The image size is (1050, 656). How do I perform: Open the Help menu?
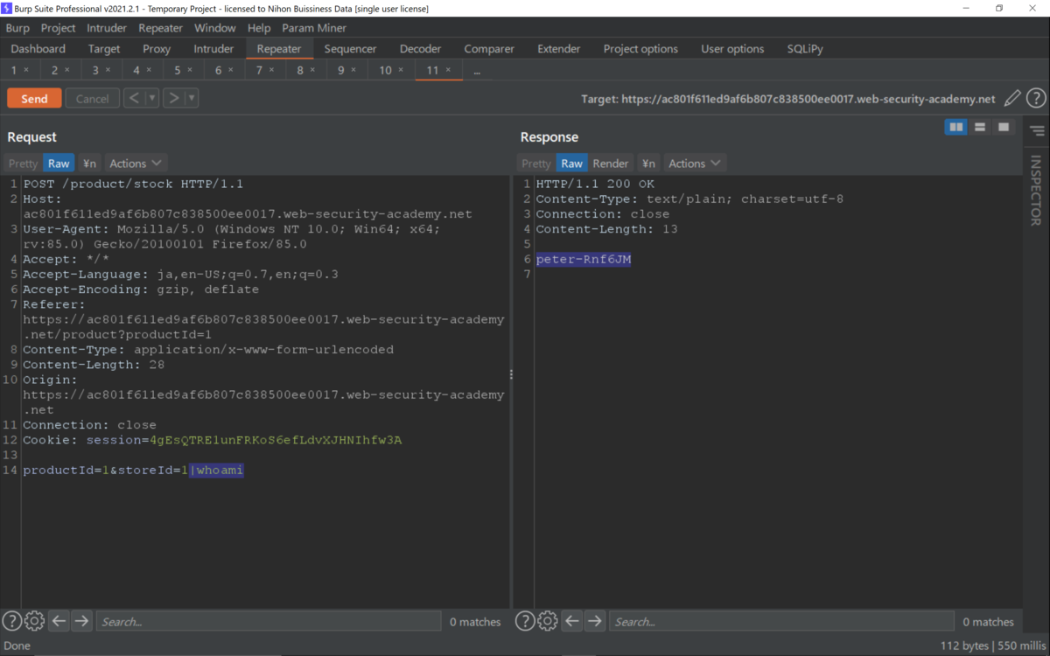pos(259,28)
